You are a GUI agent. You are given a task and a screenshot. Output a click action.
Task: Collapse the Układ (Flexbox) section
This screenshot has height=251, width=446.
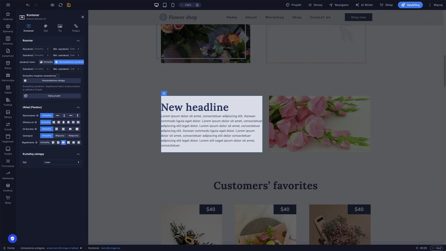pos(78,107)
